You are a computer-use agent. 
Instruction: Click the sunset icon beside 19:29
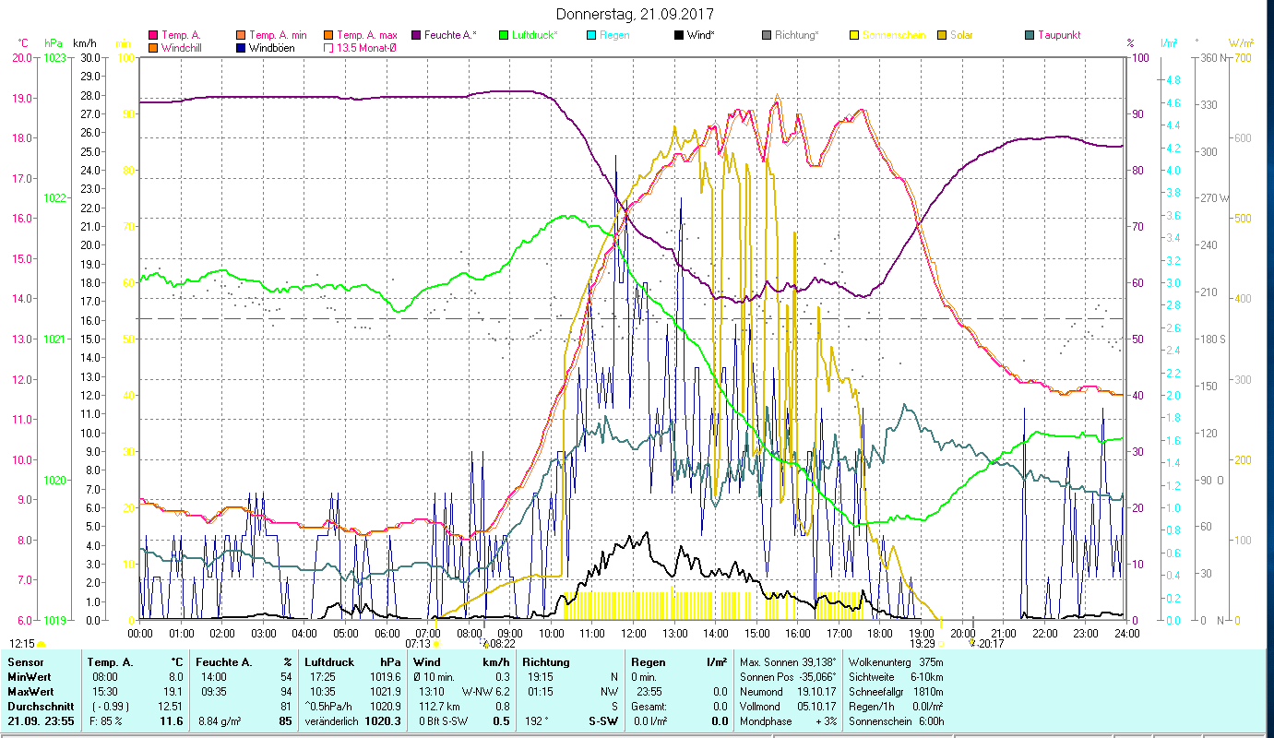tap(942, 644)
